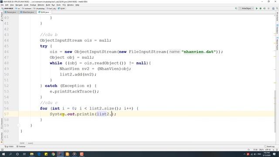The image size is (279, 157).
Task: Run the WriteObject configuration with the green play icon
Action: pyautogui.click(x=257, y=8)
